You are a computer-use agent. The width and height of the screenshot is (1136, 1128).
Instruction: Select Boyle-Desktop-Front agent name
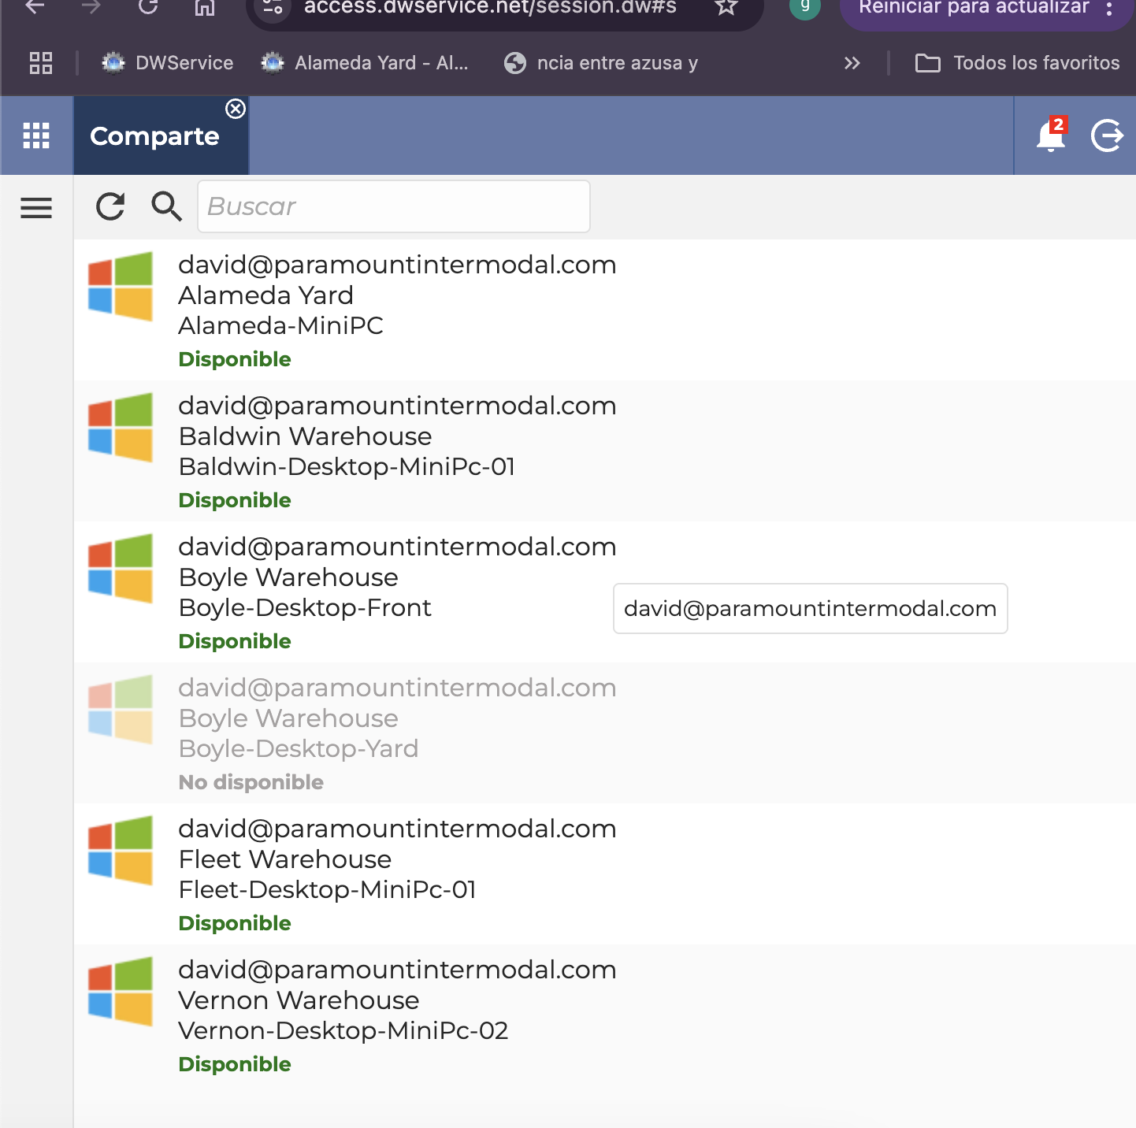click(x=306, y=607)
